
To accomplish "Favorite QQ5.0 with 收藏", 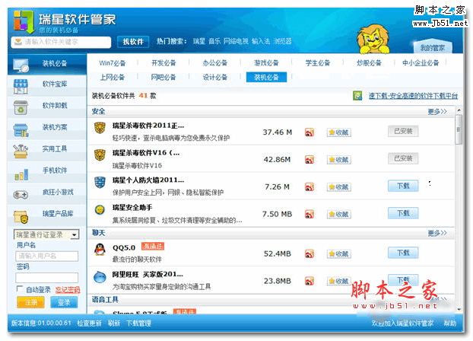I will tap(338, 254).
